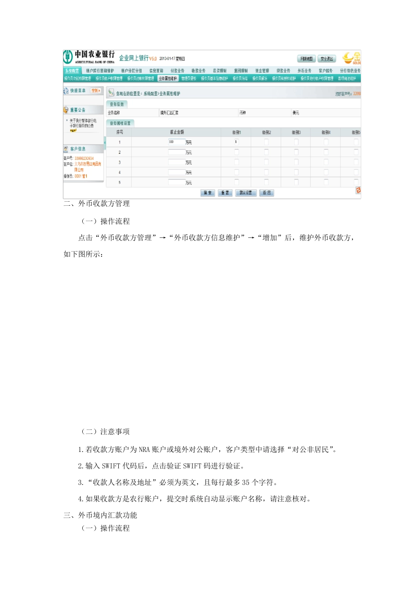This screenshot has width=418, height=592.
Task: Click row 1 截止金额 field containing 100
Action: (x=176, y=142)
